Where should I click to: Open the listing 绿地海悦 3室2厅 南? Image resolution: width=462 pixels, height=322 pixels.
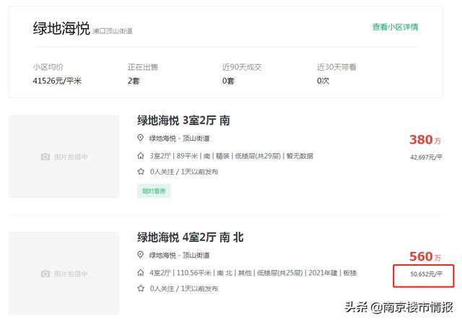coord(183,121)
